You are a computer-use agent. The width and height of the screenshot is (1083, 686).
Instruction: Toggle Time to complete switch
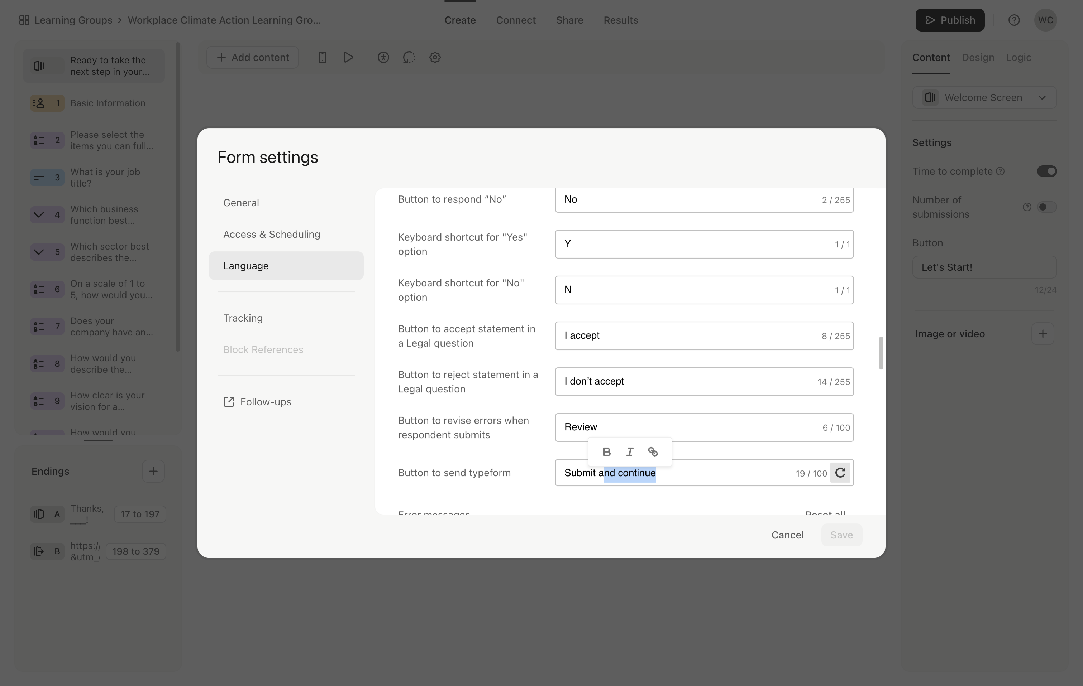point(1046,171)
